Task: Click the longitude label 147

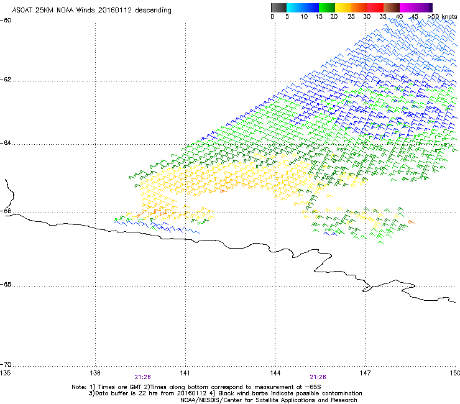Action: click(366, 373)
